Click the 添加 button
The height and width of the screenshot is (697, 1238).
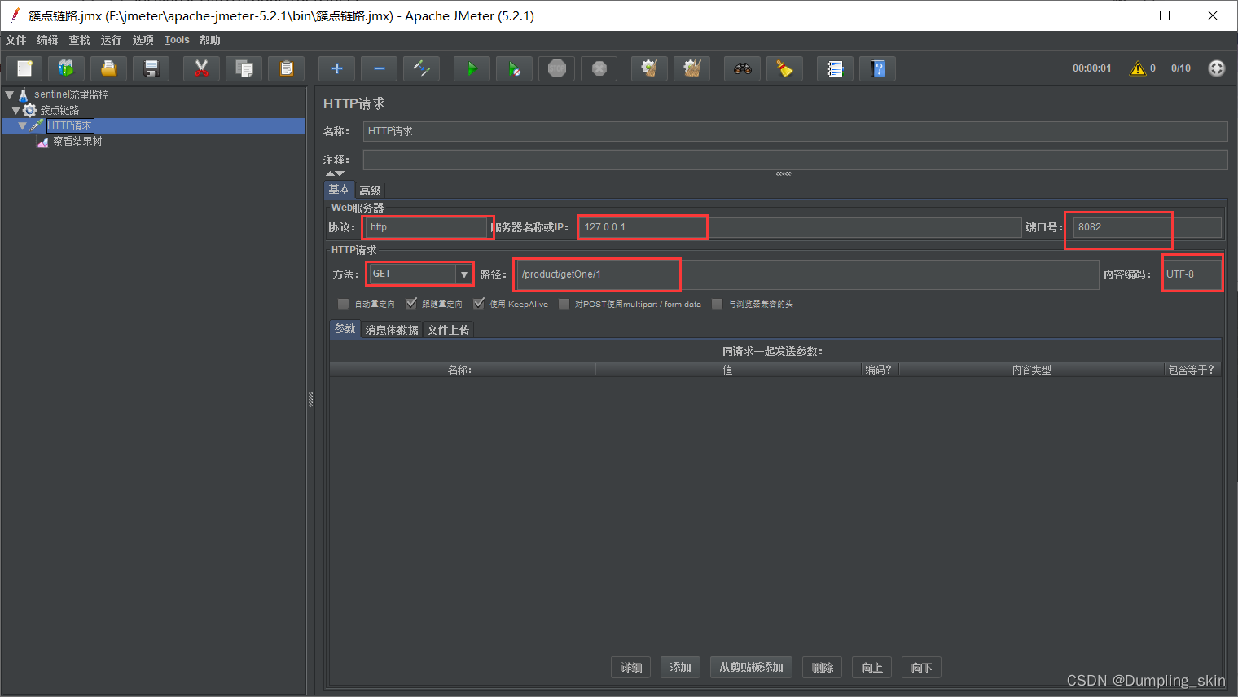point(680,668)
